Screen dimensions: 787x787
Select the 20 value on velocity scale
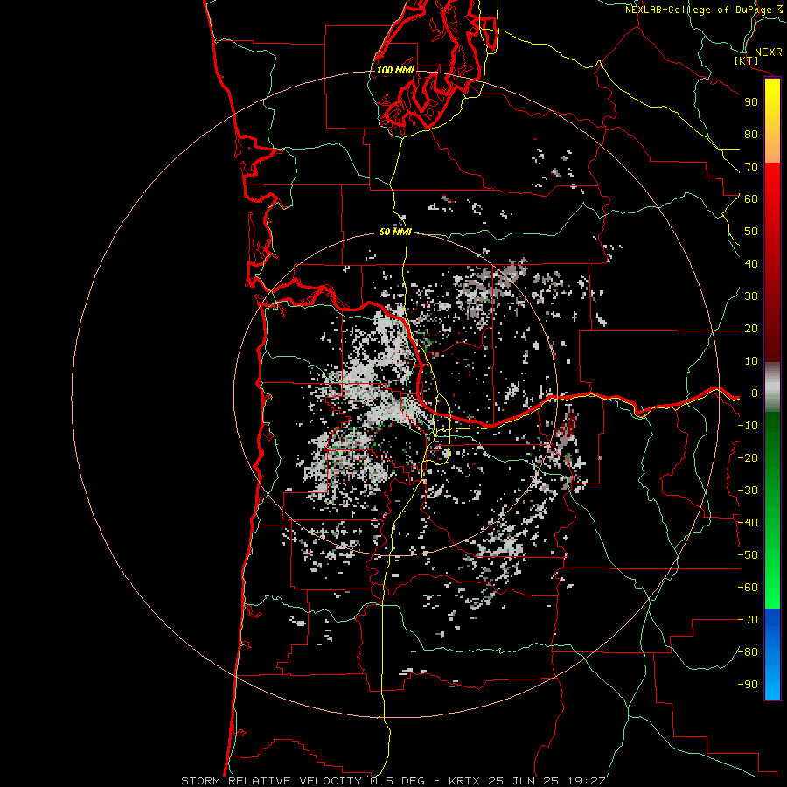(x=751, y=329)
